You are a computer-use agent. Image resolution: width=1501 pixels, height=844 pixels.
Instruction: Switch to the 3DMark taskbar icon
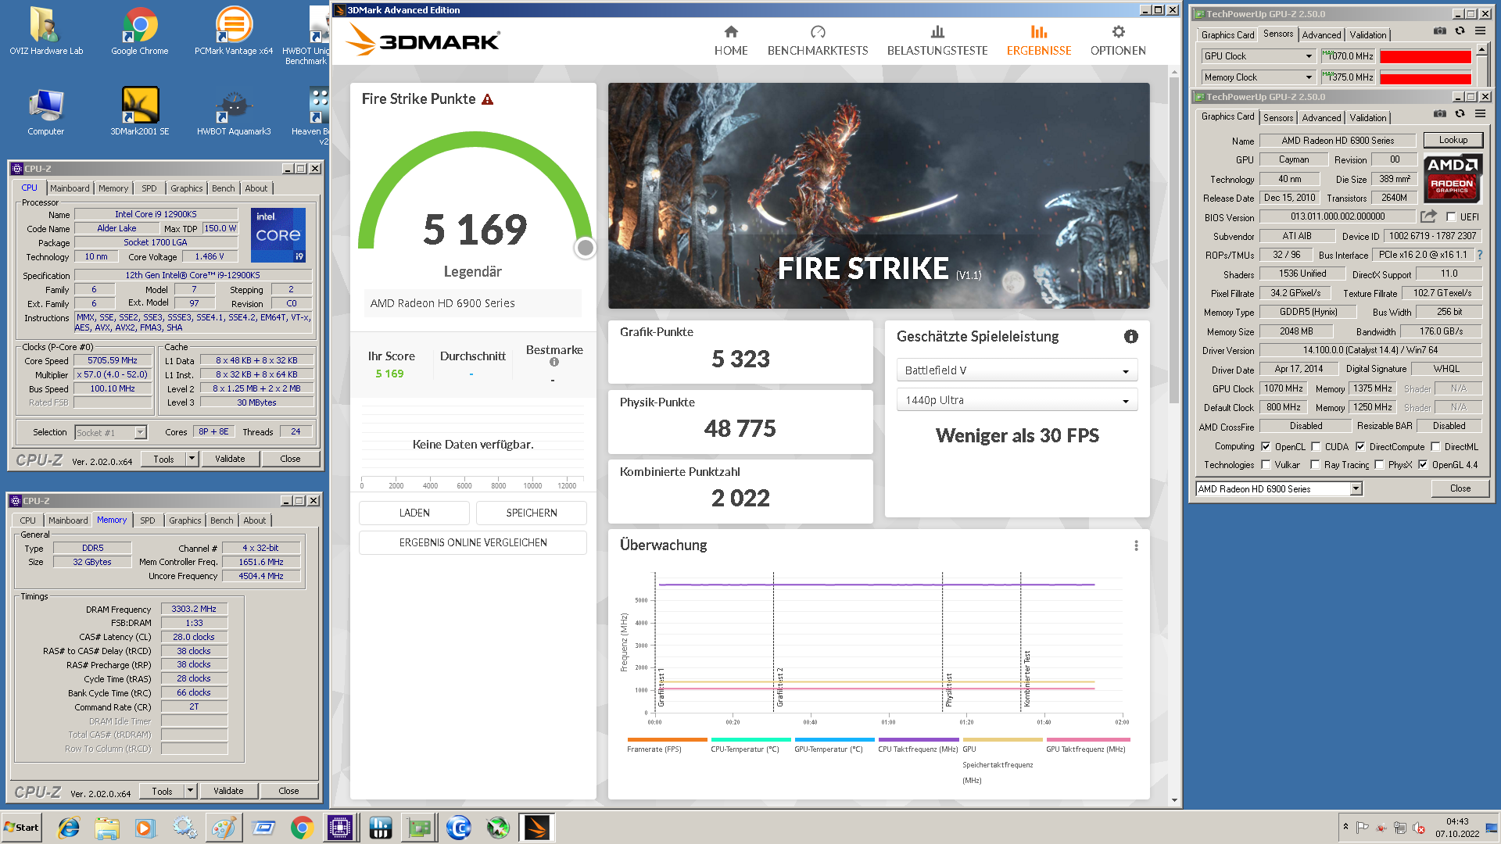click(x=537, y=828)
